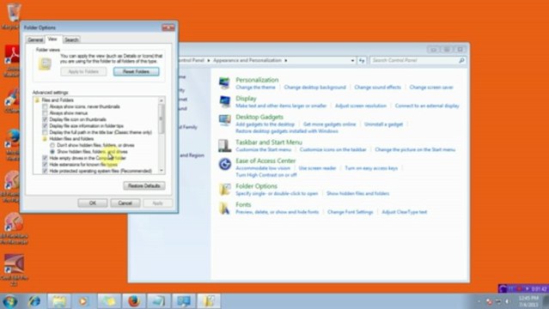Click the Restore Defaults button
The height and width of the screenshot is (309, 549).
pyautogui.click(x=143, y=185)
